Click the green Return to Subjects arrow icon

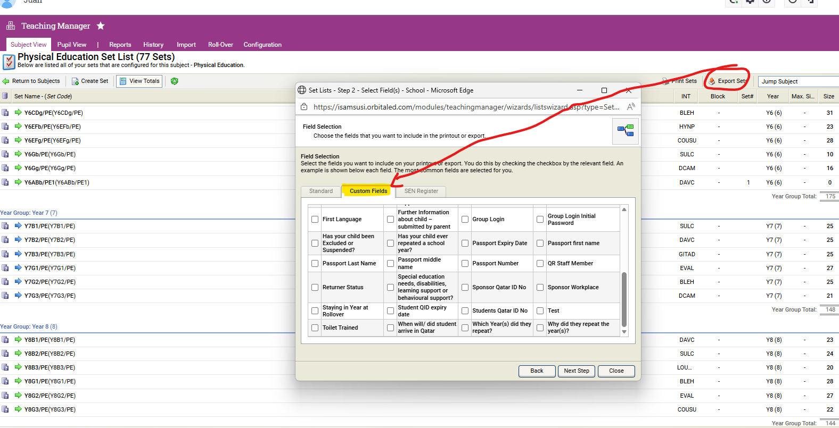point(6,81)
